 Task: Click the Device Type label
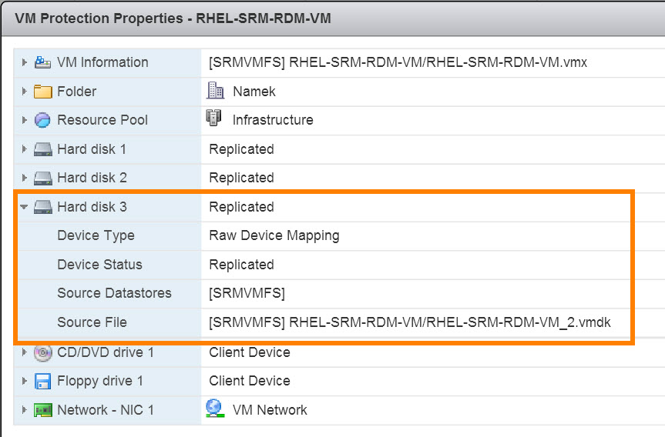[x=96, y=235]
